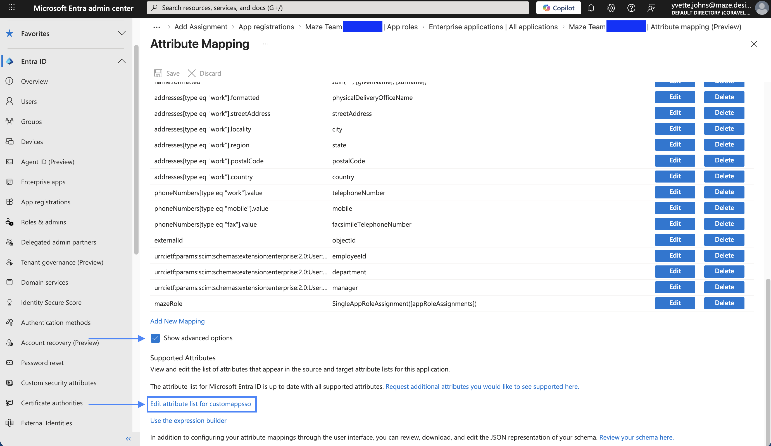Viewport: 771px width, 446px height.
Task: Expand the Favorites section chevron
Action: 122,33
